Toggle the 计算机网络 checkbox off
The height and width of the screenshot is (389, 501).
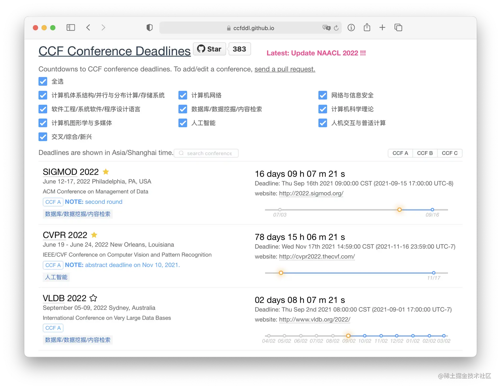click(183, 95)
